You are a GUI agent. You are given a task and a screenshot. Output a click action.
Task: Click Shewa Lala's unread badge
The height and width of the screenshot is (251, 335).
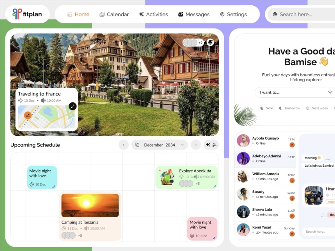tap(292, 216)
